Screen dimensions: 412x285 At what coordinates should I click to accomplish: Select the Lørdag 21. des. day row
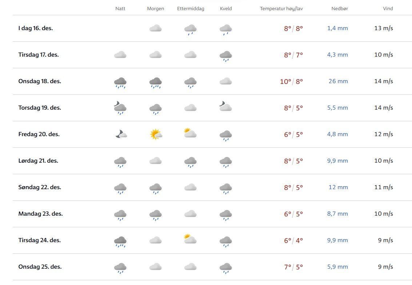pyautogui.click(x=38, y=161)
